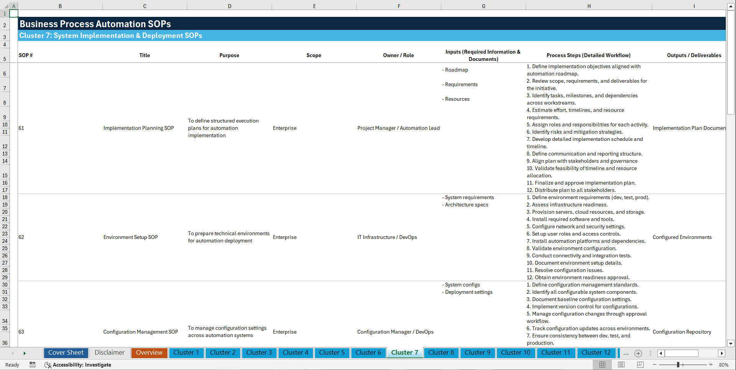Screen dimensions: 736x370
Task: Select column B header
Action: 60,6
